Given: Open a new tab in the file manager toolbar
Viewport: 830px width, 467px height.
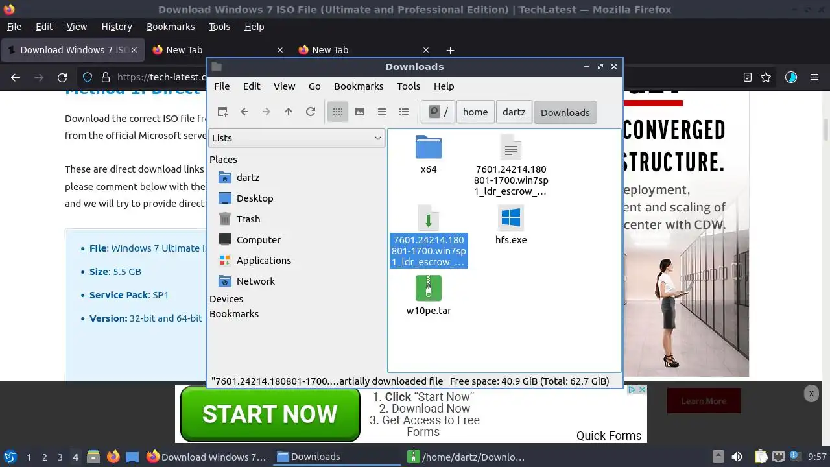Looking at the screenshot, I should pyautogui.click(x=222, y=112).
